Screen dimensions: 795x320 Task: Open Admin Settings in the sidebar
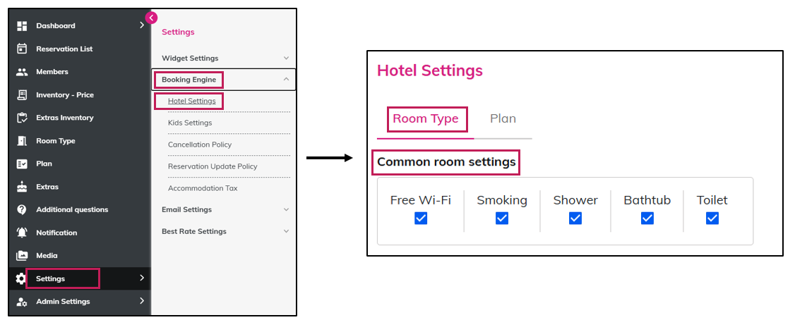pos(63,302)
